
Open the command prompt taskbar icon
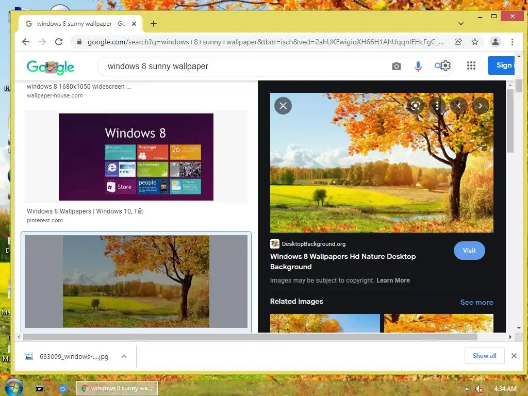[x=40, y=389]
